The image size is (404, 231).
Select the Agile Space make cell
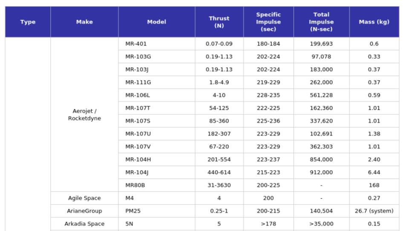click(x=84, y=198)
